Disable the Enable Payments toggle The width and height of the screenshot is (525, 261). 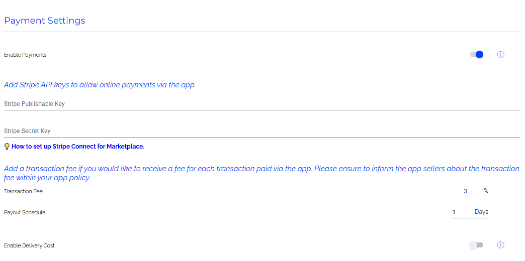pos(477,55)
